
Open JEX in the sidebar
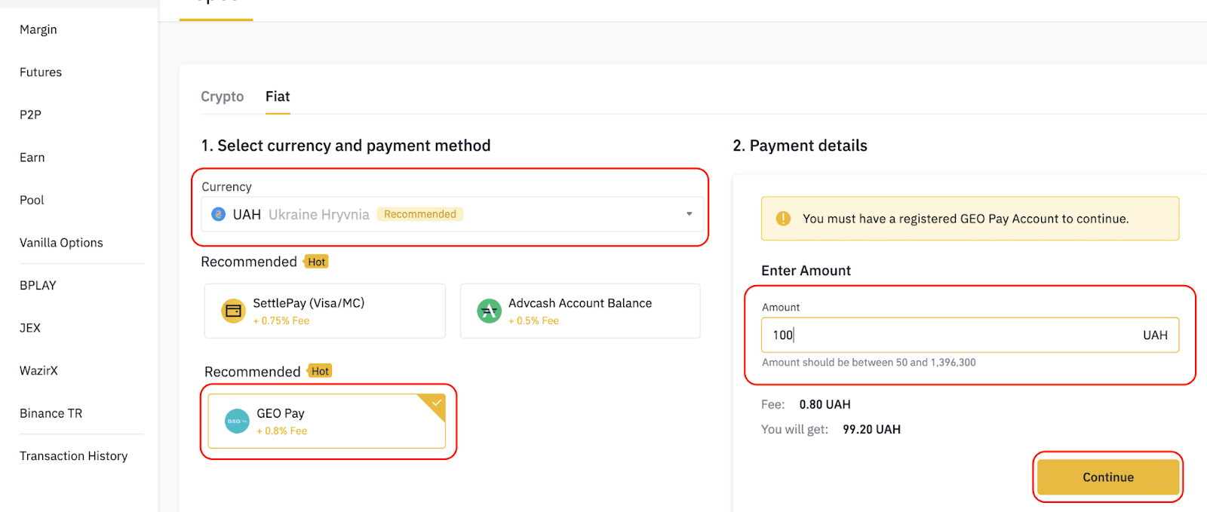click(x=30, y=328)
